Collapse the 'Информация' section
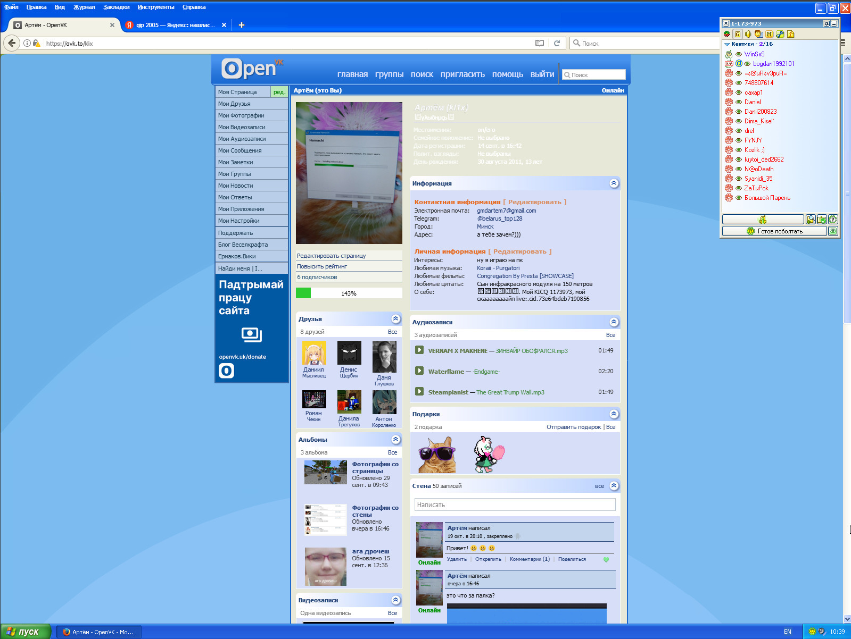 point(614,183)
